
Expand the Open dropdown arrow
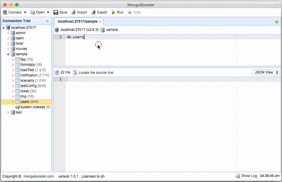coord(48,12)
